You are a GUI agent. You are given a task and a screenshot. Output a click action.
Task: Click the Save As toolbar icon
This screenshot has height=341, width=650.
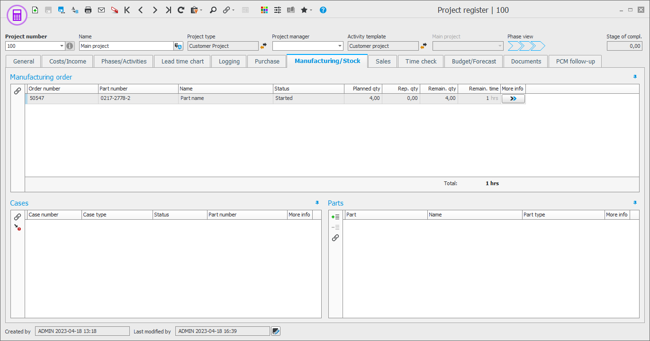(x=62, y=9)
